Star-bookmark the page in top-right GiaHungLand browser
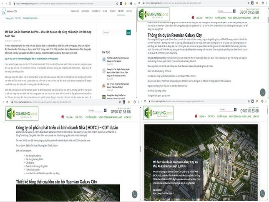The height and width of the screenshot is (202, 269). click(x=249, y=3)
